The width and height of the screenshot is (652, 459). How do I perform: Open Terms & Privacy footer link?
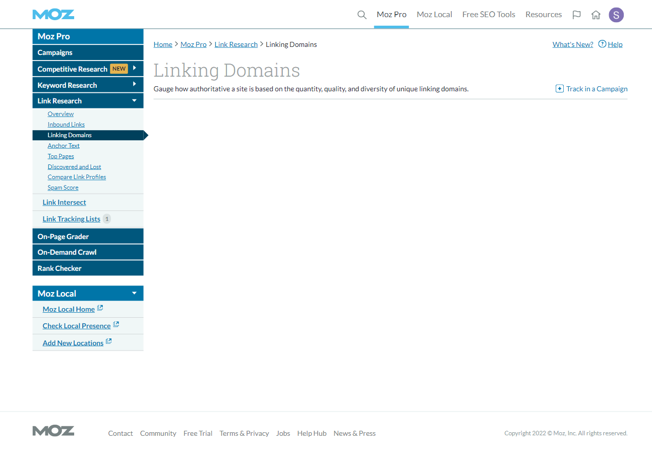(x=244, y=433)
